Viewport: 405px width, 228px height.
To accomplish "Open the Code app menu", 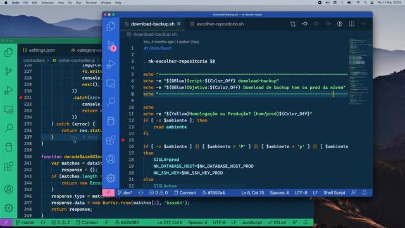I will coord(15,3).
